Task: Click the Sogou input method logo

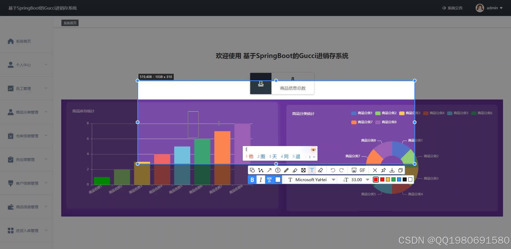Action: pyautogui.click(x=313, y=150)
